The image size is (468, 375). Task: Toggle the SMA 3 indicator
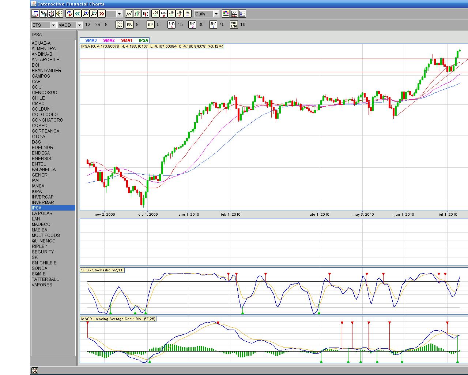point(213,25)
